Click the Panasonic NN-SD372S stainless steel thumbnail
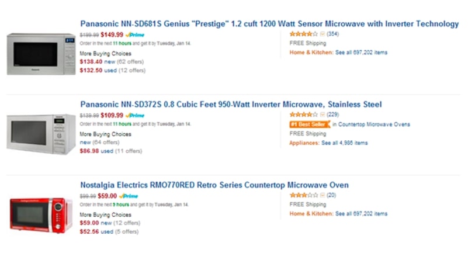The width and height of the screenshot is (468, 260). click(x=41, y=134)
